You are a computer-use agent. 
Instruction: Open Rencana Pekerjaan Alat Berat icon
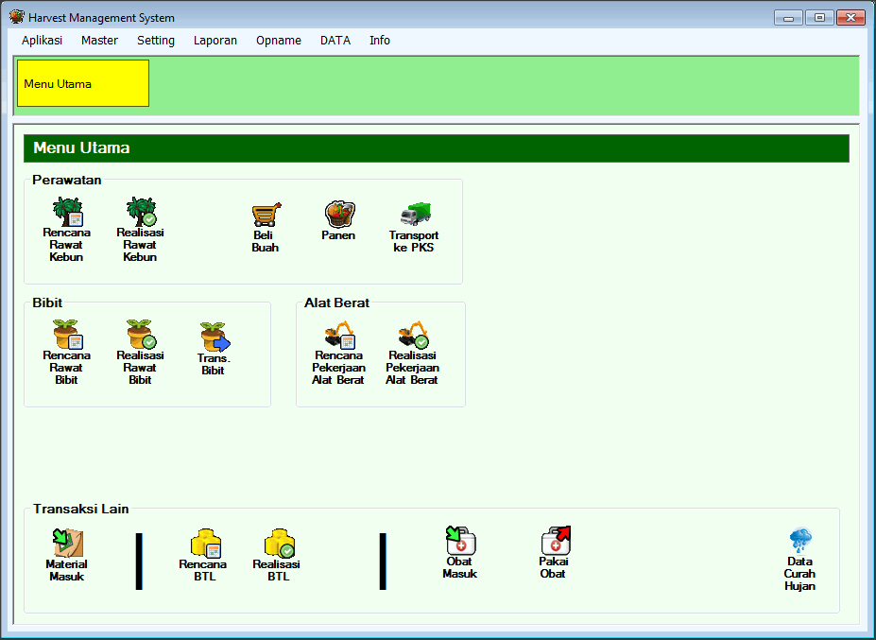coord(339,335)
